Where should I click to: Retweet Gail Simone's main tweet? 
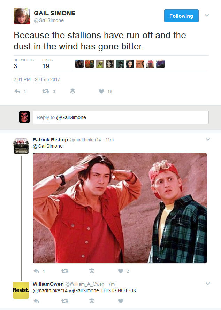46,91
